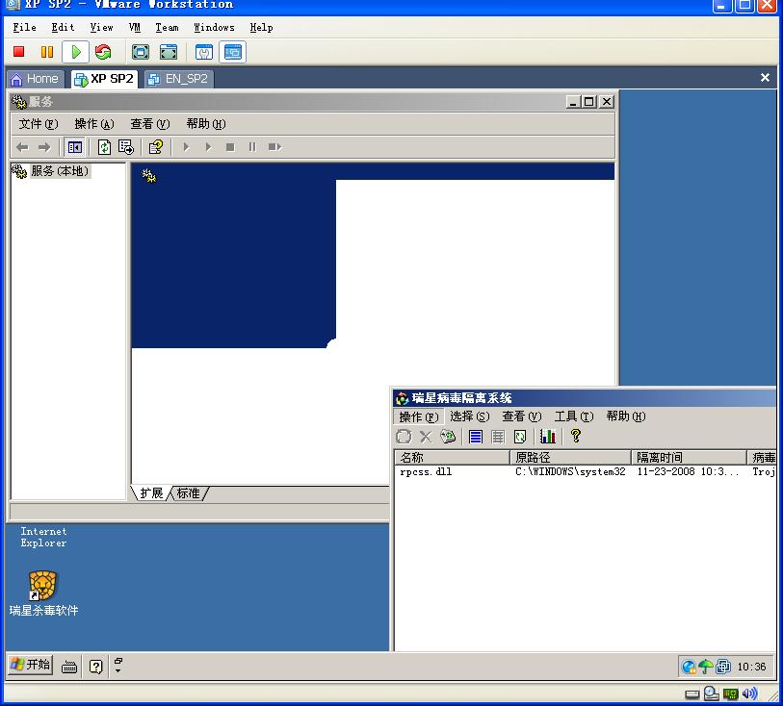The image size is (783, 706).
Task: Click the question mark help icon in quarantine toolbar
Action: (x=575, y=437)
